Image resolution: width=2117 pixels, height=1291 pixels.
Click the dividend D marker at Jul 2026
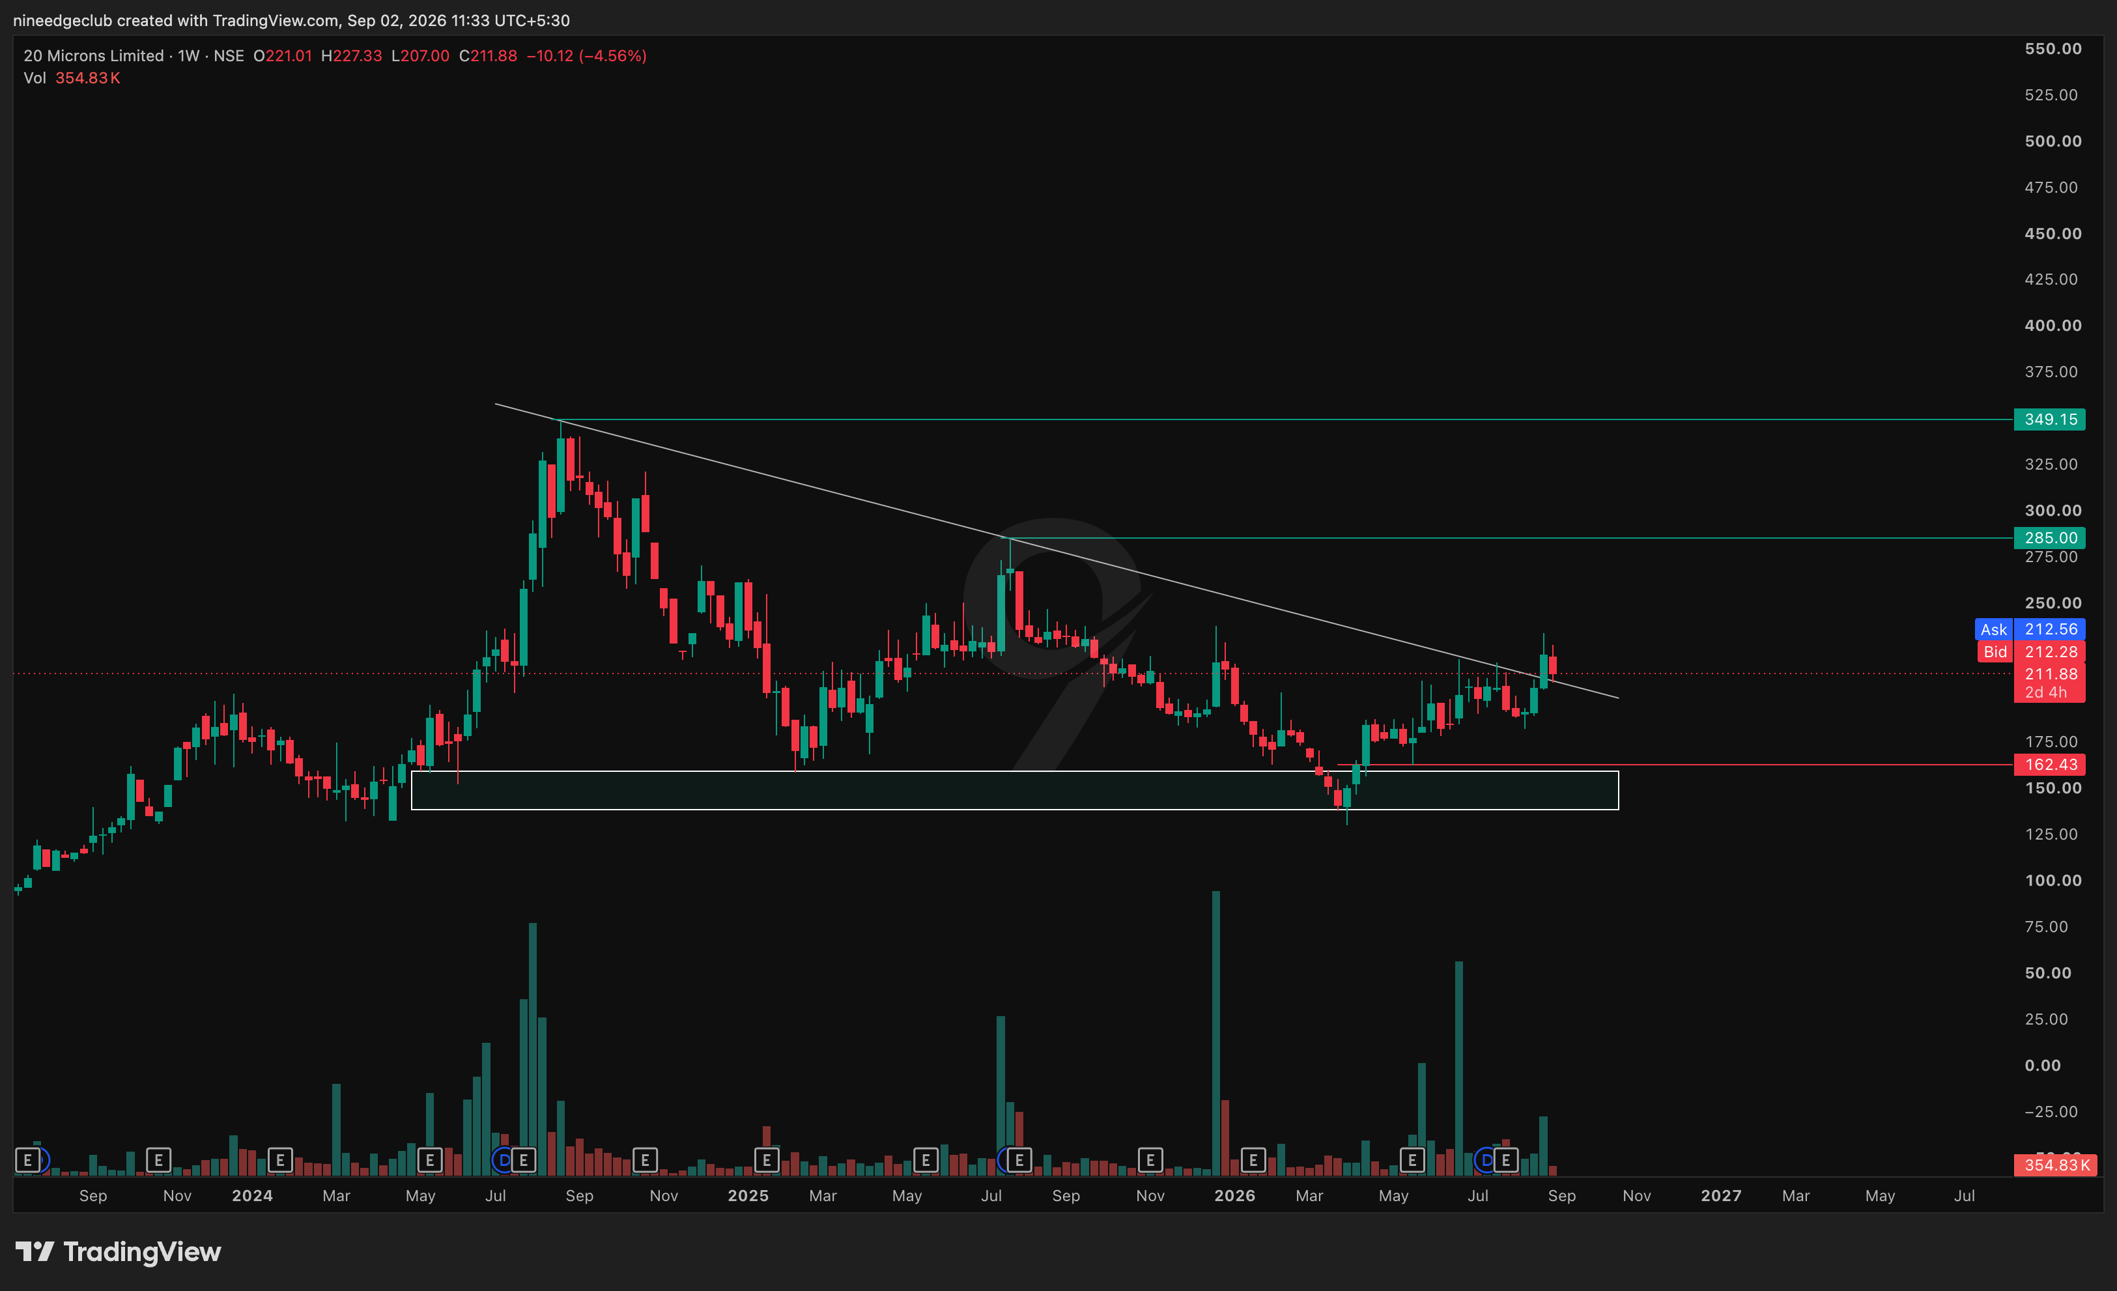coord(1486,1161)
